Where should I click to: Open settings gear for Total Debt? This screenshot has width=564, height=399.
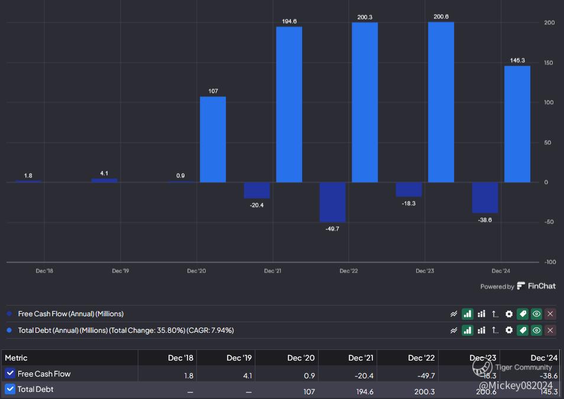(508, 330)
